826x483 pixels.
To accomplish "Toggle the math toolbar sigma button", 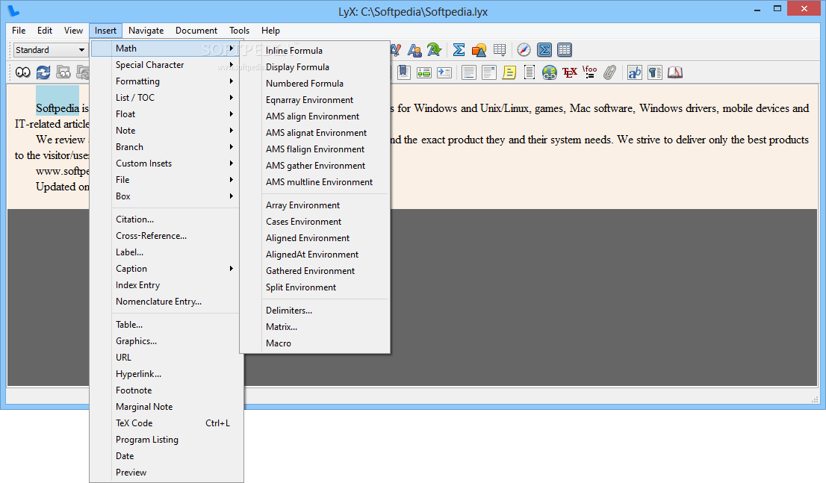I will pos(544,50).
